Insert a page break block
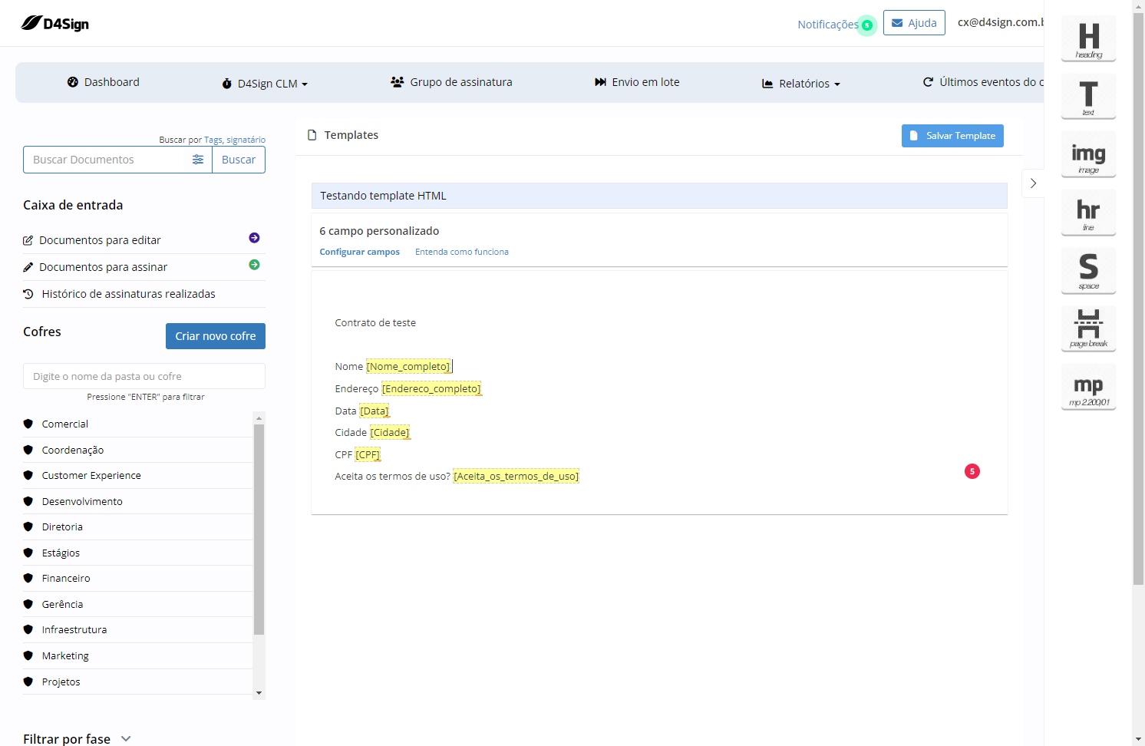The height and width of the screenshot is (746, 1145). pyautogui.click(x=1088, y=328)
